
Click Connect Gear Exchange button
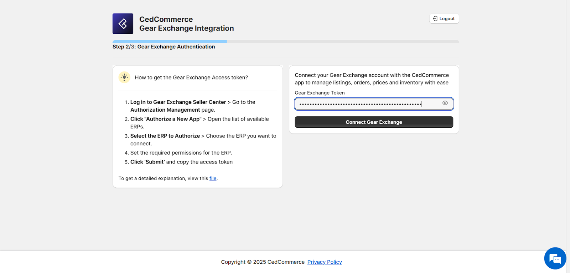374,122
